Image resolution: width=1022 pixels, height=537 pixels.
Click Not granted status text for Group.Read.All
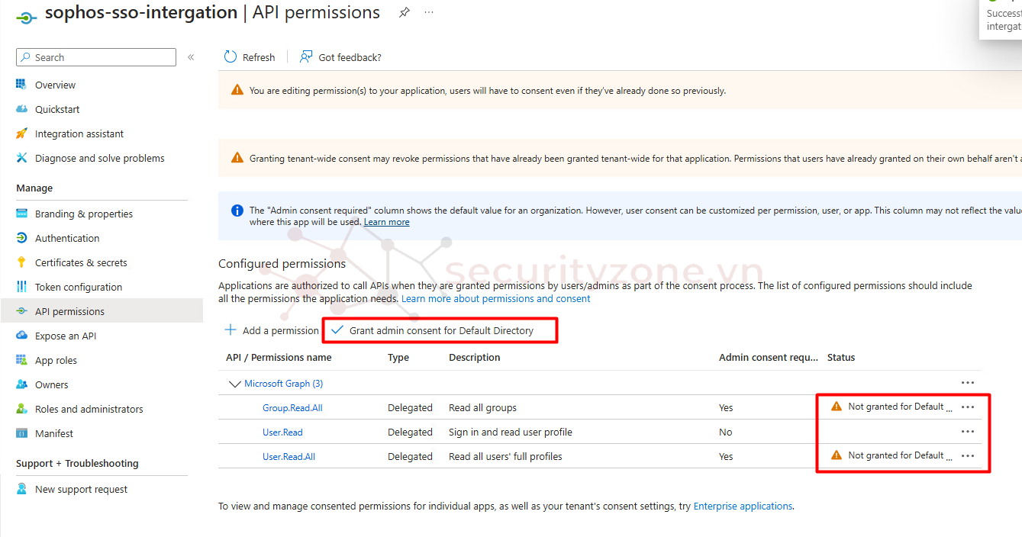[901, 407]
